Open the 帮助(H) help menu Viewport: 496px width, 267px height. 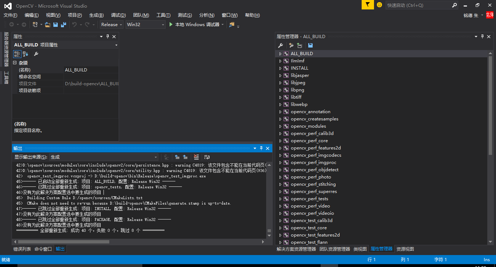click(252, 15)
